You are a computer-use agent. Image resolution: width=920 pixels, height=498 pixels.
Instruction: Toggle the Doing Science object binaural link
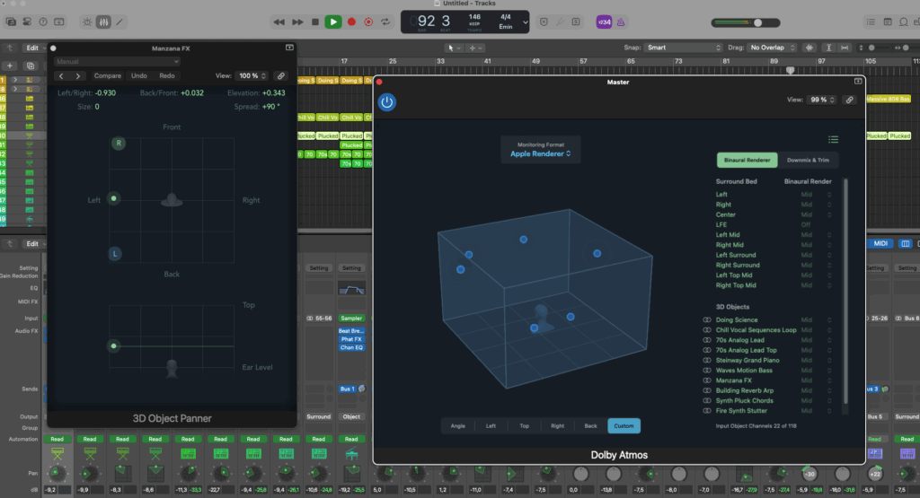click(706, 319)
